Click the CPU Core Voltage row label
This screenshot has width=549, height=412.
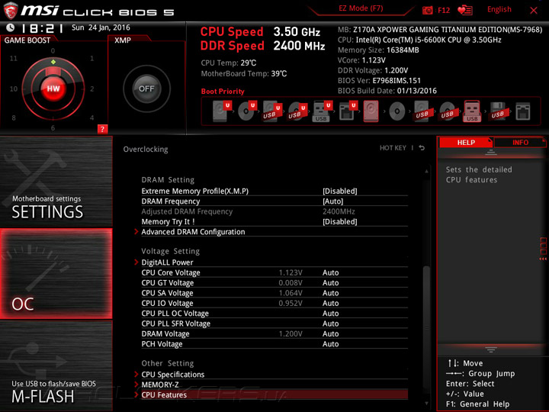[171, 272]
